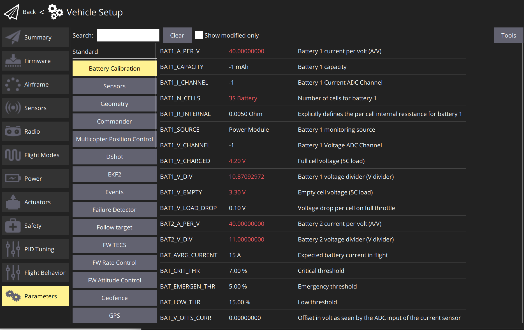Edit BAT1_N_CELLS 3S Battery value
This screenshot has height=330, width=524.
[243, 98]
